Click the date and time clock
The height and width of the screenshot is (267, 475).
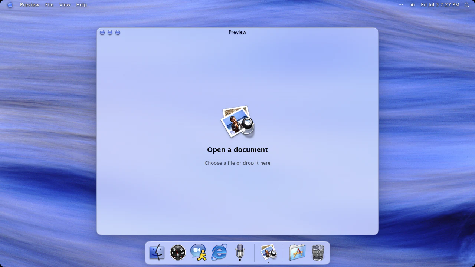click(440, 5)
